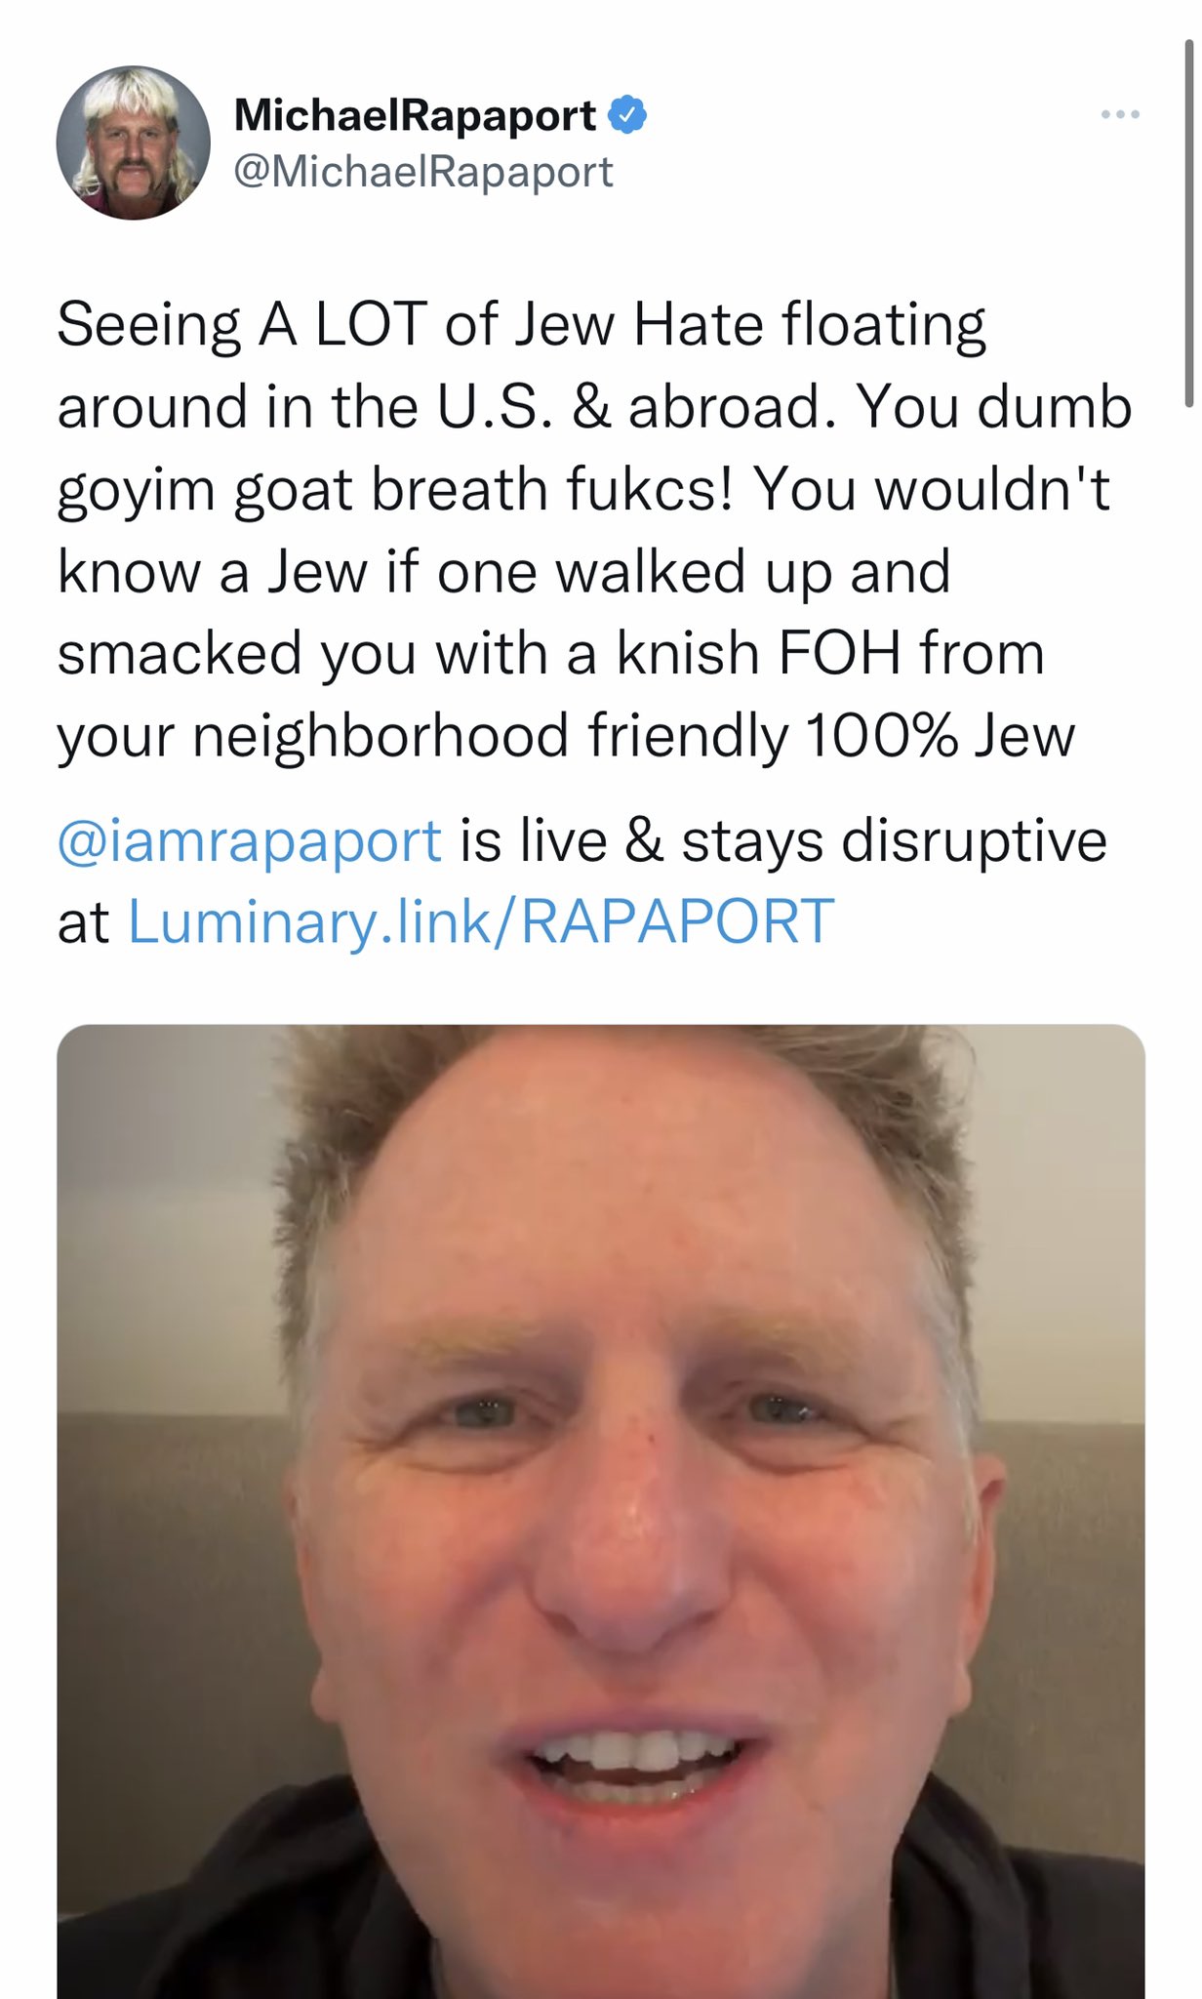Open the attached selfie video thumbnail
This screenshot has height=1999, width=1202.
[601, 1511]
